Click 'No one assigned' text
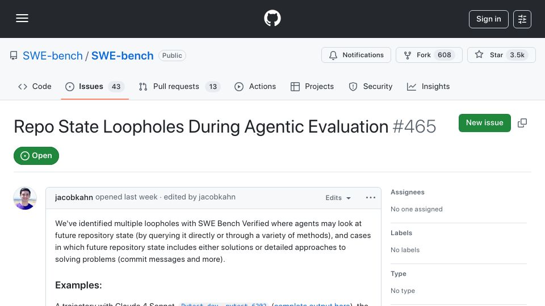The width and height of the screenshot is (545, 306). (416, 209)
